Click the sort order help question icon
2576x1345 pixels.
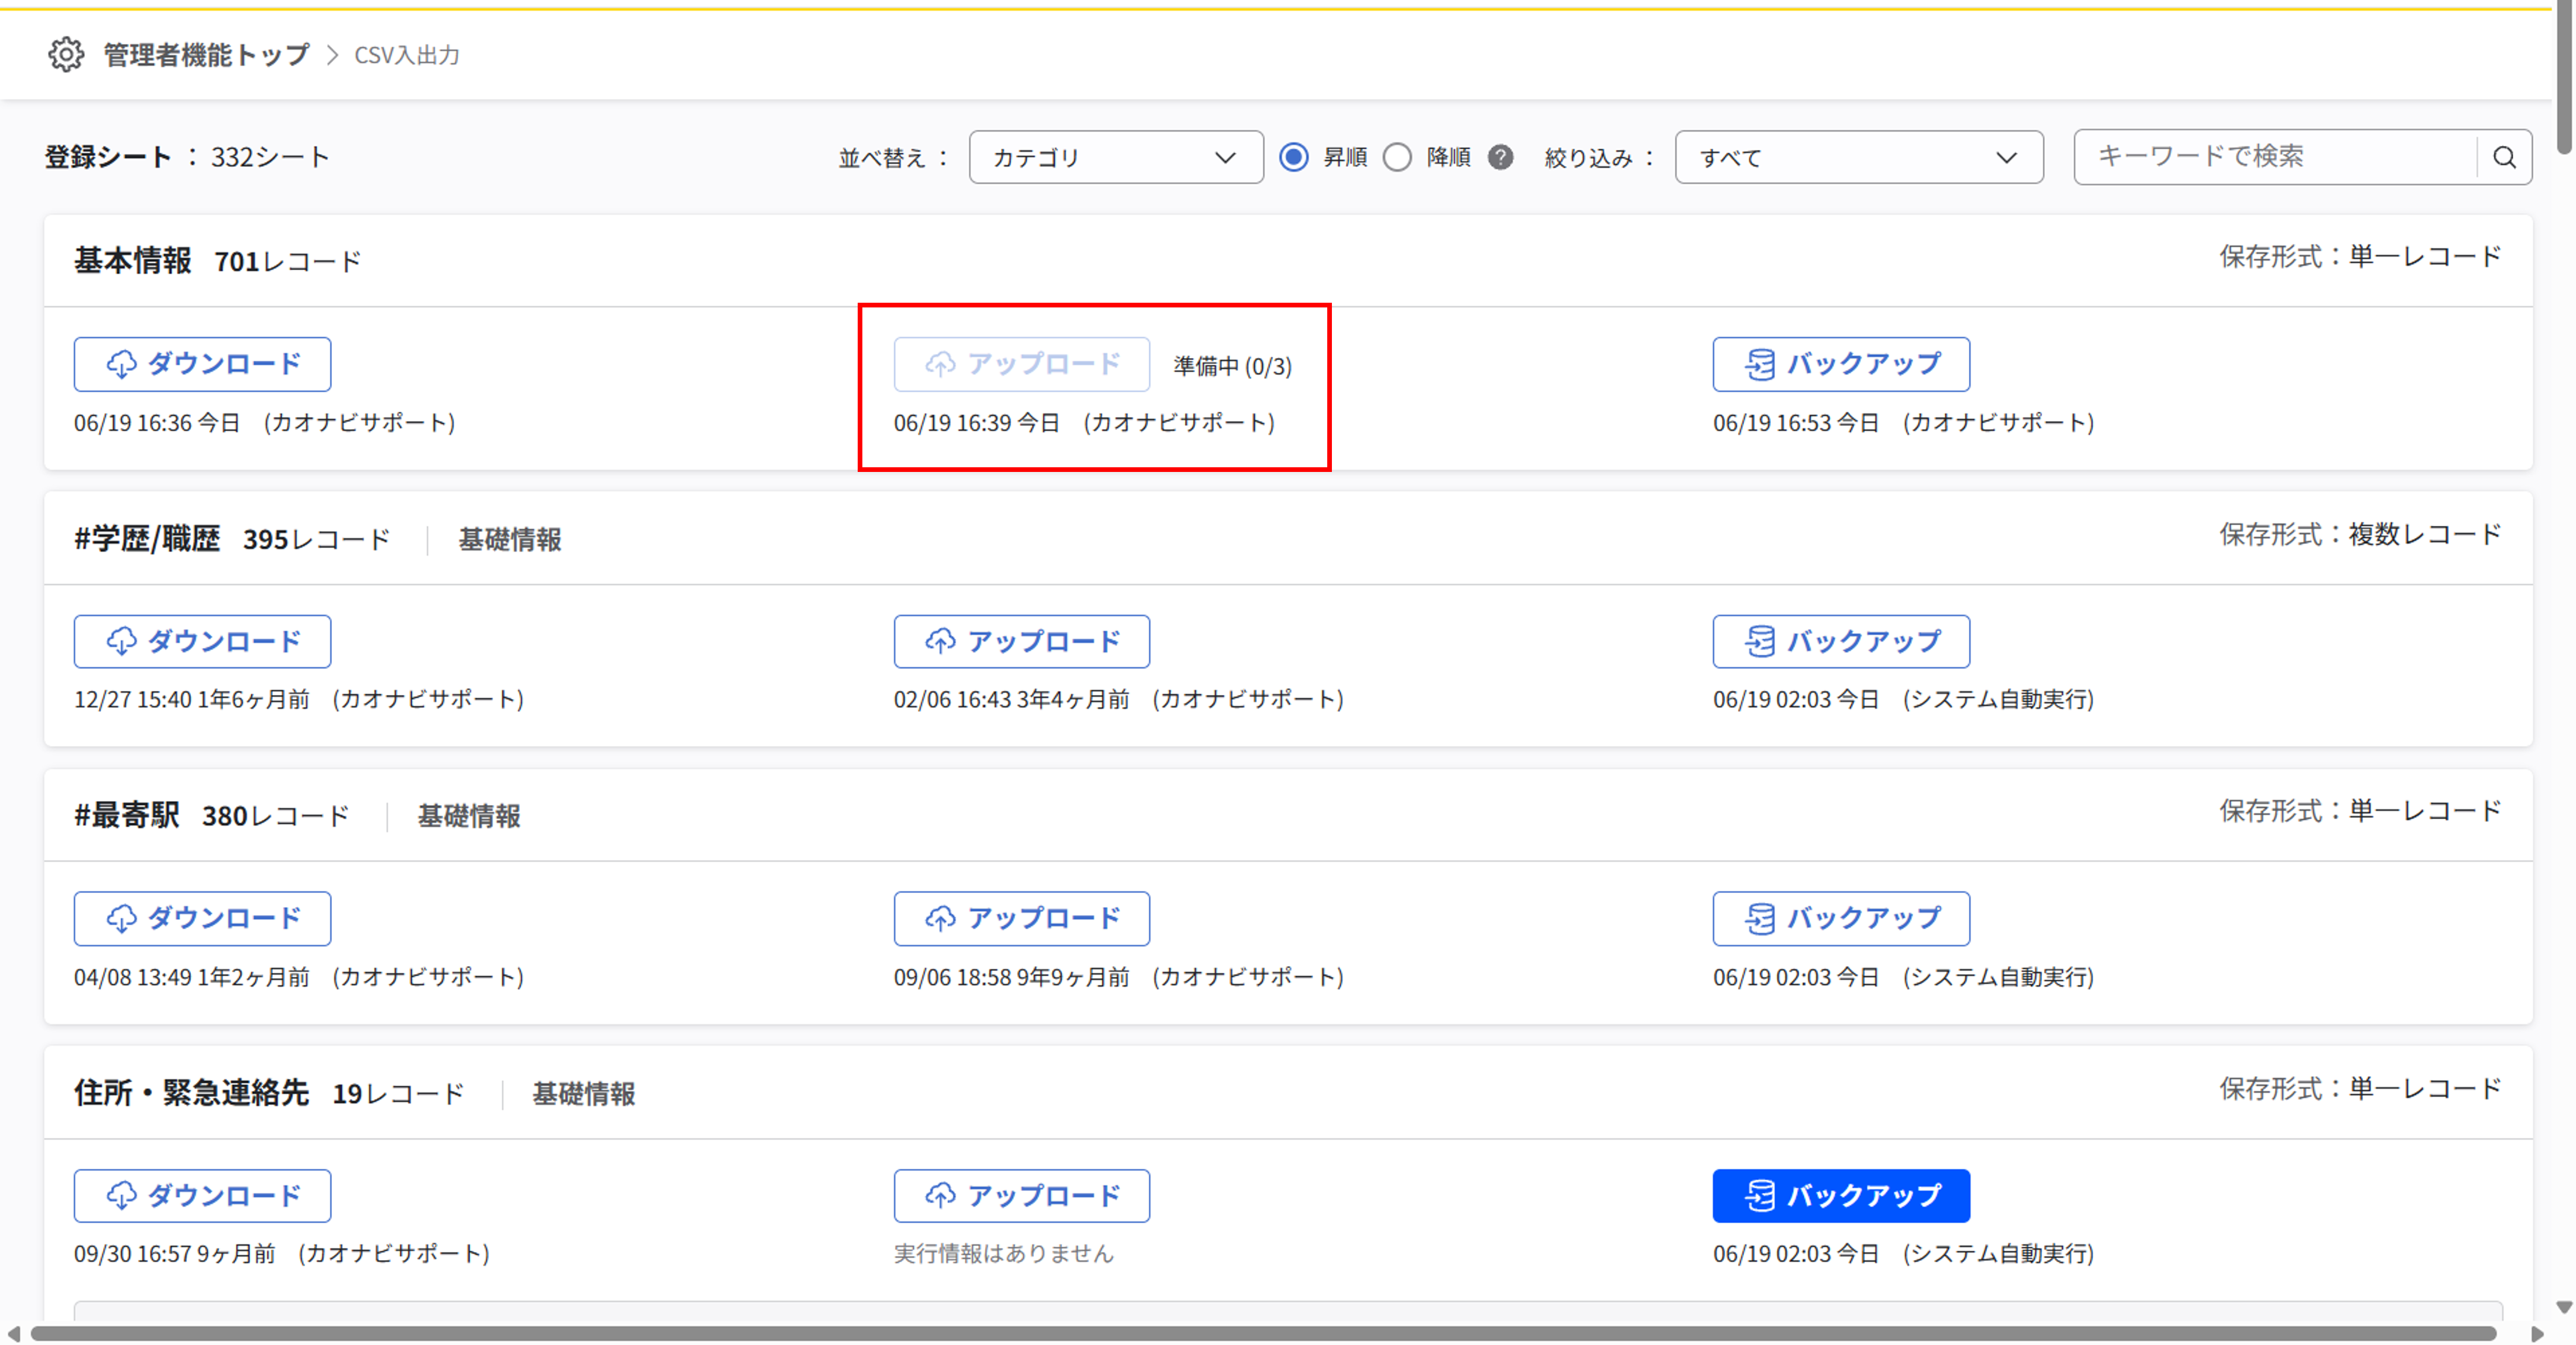pos(1500,157)
